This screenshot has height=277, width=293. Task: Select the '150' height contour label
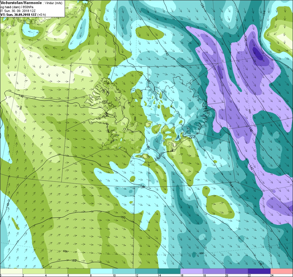tap(123, 218)
